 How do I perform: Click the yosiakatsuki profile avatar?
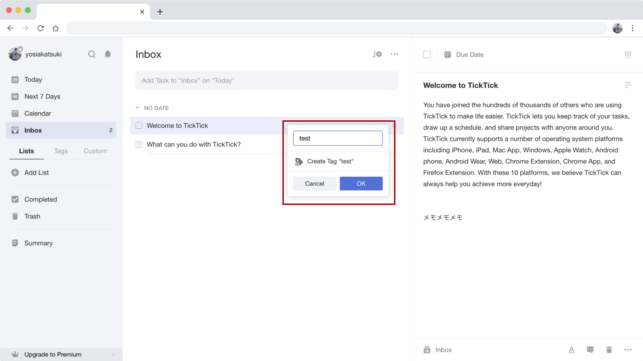(x=15, y=54)
